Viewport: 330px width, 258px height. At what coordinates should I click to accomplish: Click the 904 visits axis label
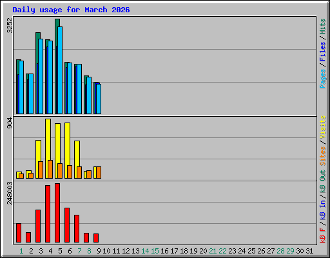pos(10,123)
